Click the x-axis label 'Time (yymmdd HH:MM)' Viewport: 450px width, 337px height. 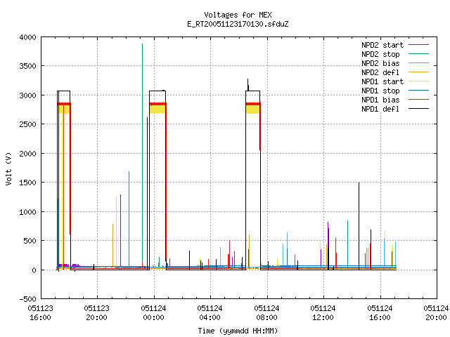tap(238, 331)
